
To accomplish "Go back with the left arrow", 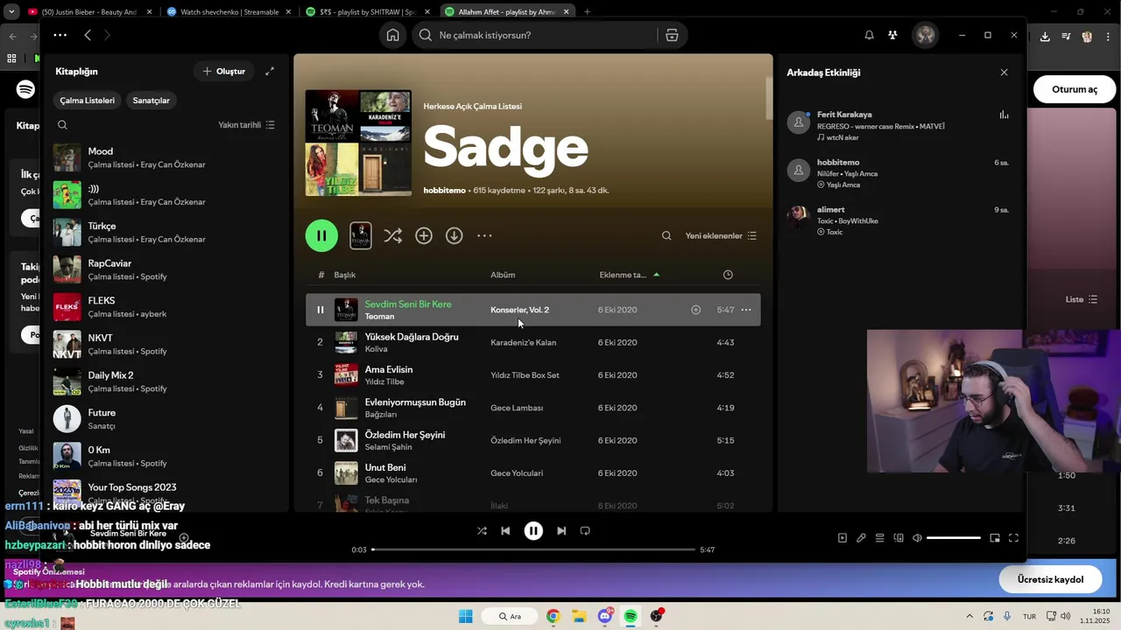I will coord(88,35).
